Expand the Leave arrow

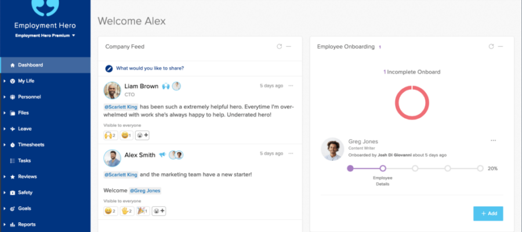click(x=5, y=129)
